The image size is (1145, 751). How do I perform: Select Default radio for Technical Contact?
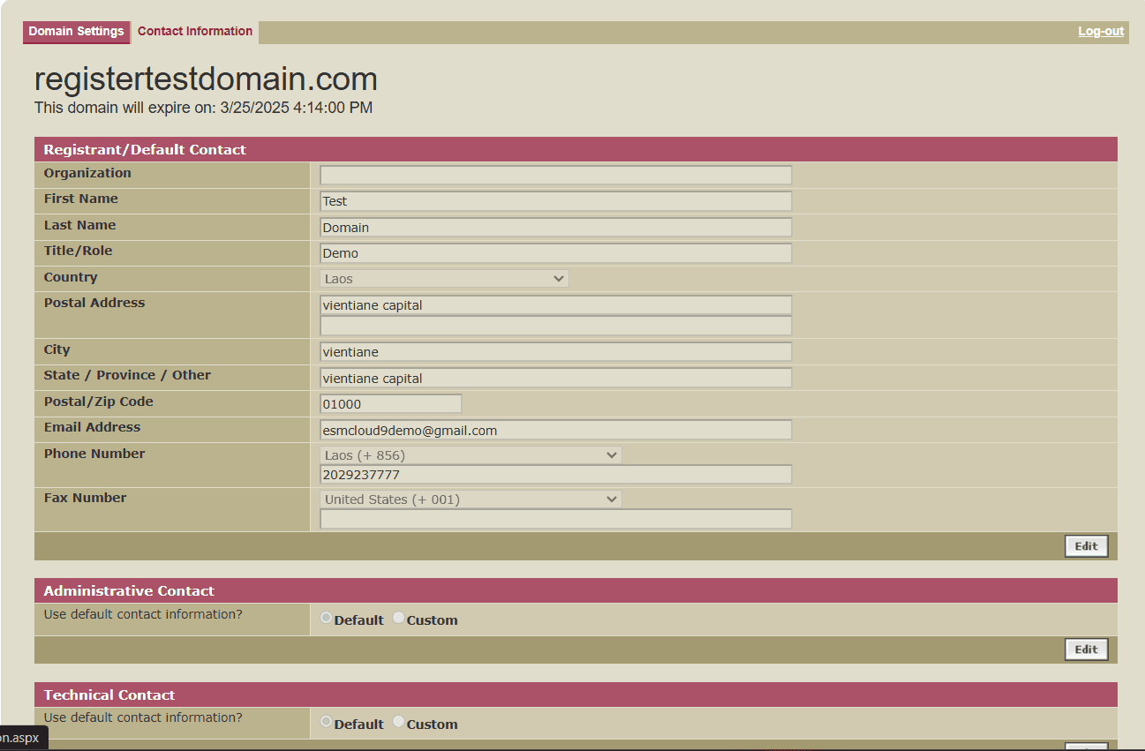pyautogui.click(x=327, y=722)
